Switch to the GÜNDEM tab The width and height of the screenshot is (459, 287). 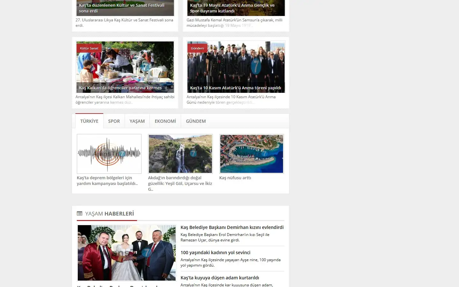[196, 121]
